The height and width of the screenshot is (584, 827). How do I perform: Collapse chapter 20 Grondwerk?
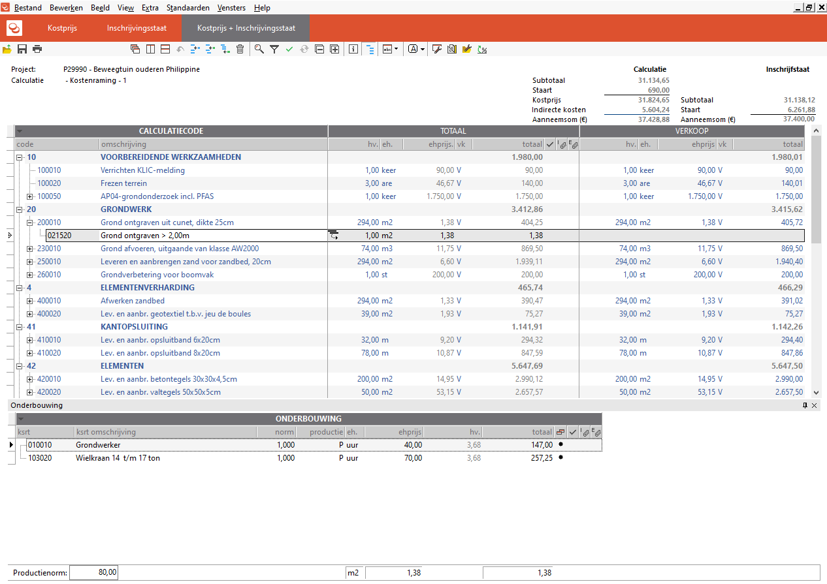click(x=20, y=209)
